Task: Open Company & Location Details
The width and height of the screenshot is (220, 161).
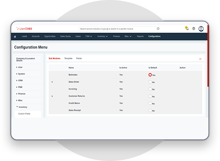Action: 28,59
